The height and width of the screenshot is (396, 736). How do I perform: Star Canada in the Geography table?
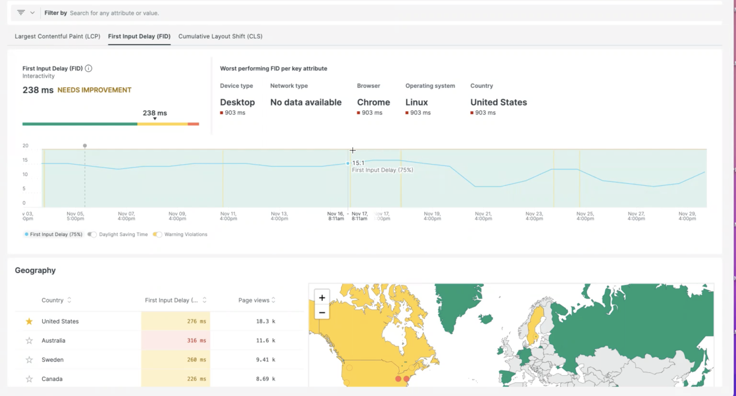(x=29, y=379)
